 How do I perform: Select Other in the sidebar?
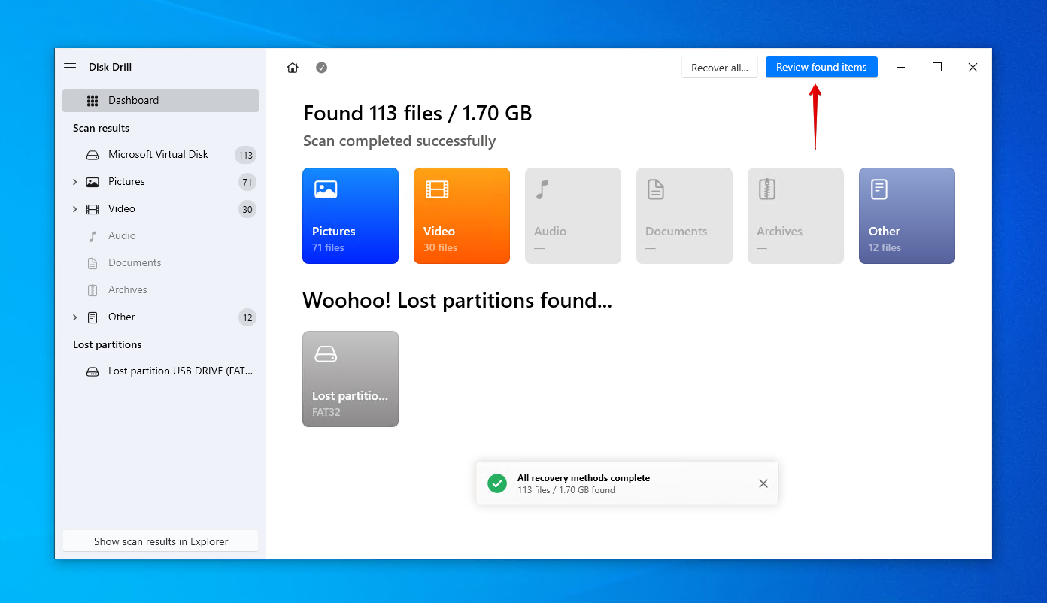point(160,317)
